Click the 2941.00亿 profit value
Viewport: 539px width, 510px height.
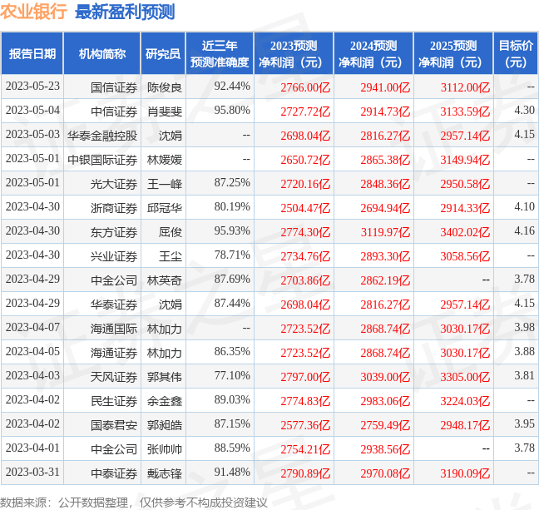385,87
